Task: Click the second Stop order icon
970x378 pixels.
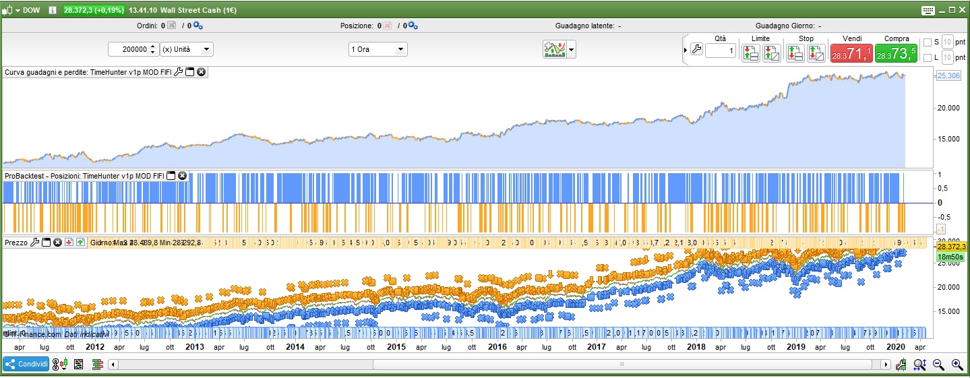Action: 816,53
